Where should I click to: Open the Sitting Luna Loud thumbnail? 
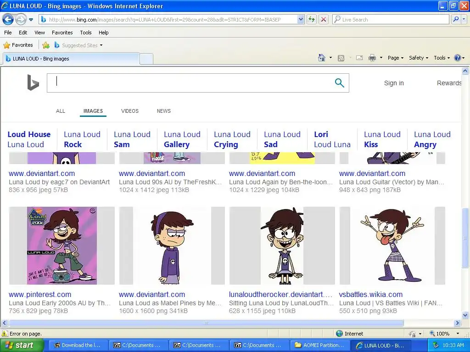(x=282, y=246)
